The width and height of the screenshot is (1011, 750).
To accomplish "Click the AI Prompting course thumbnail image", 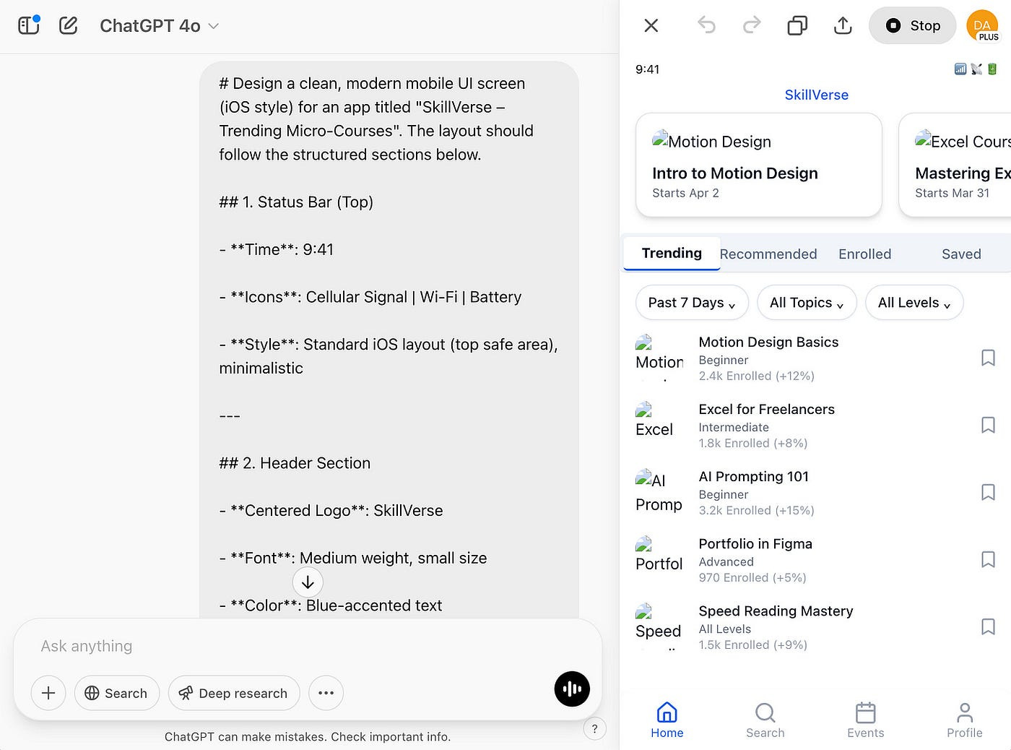I will (x=659, y=491).
